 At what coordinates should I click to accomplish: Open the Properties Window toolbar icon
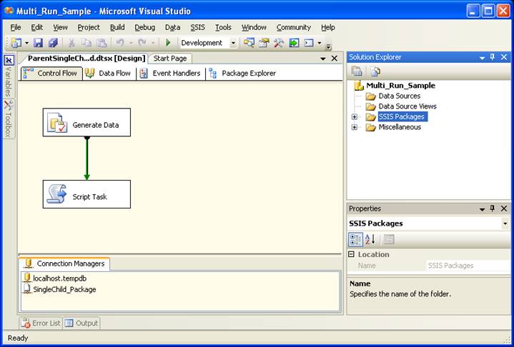point(264,43)
